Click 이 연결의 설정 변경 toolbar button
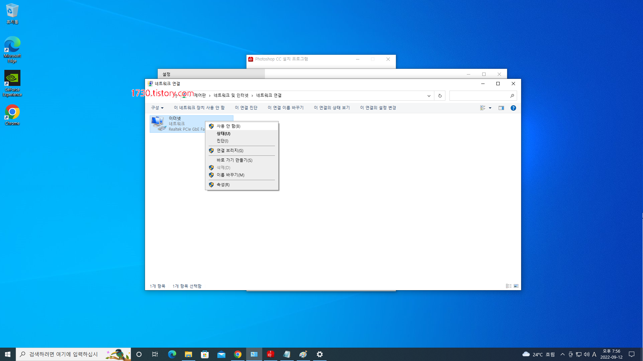 [x=378, y=108]
